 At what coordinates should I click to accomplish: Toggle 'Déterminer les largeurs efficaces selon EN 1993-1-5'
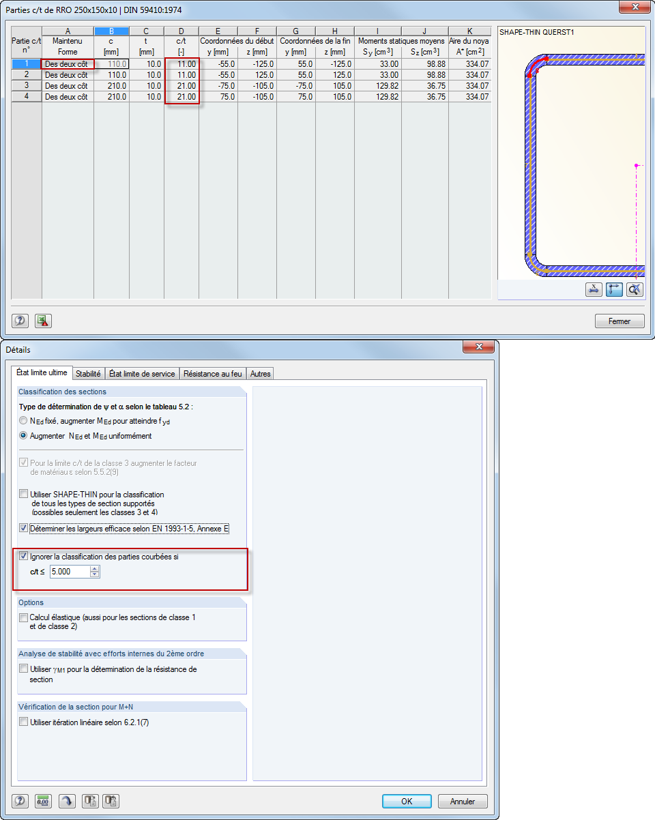tap(24, 527)
